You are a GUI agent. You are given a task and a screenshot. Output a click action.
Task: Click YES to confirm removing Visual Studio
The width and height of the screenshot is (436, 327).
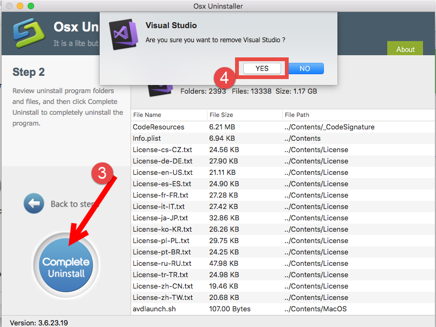tap(262, 68)
